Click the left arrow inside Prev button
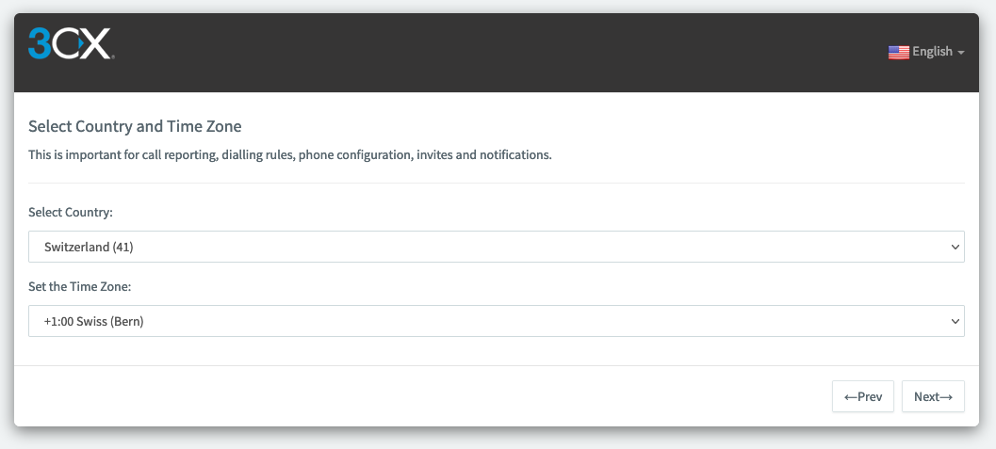The image size is (996, 449). [x=851, y=397]
